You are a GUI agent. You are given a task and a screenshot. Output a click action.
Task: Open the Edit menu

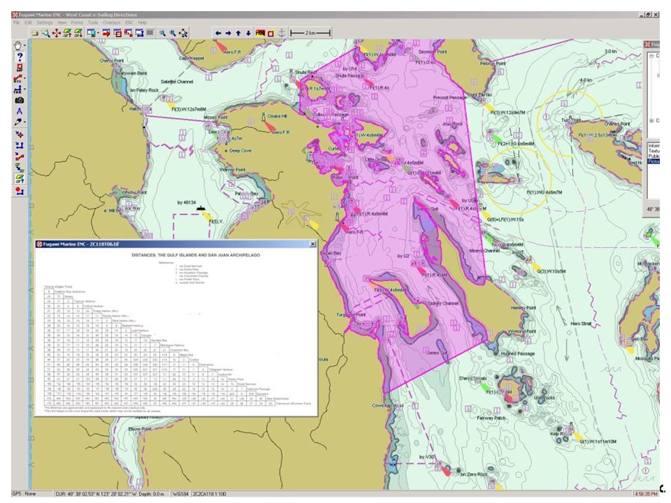tap(28, 22)
